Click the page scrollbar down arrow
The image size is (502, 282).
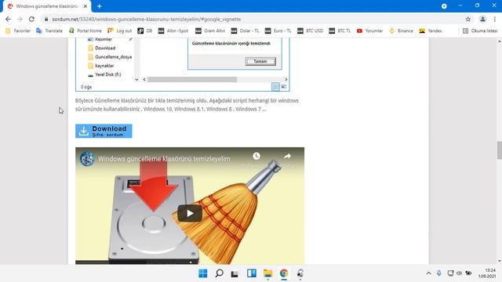tap(499, 261)
